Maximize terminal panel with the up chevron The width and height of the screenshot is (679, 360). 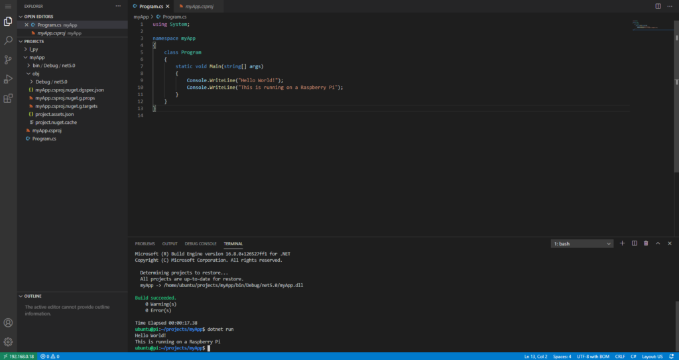click(x=658, y=243)
